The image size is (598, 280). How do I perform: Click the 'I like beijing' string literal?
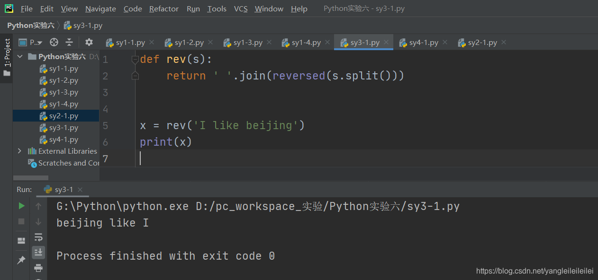[x=246, y=125]
